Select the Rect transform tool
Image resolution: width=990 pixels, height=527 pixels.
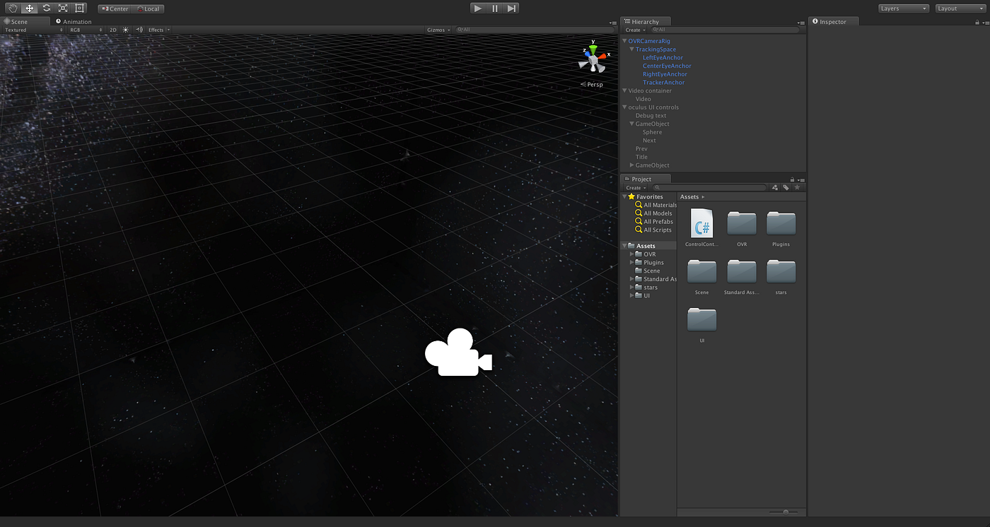click(80, 8)
